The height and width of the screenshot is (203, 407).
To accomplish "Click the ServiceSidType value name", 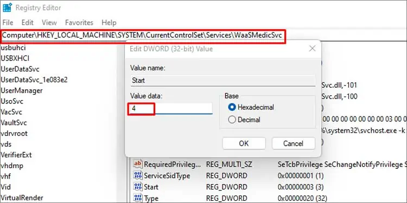I will [x=167, y=175].
